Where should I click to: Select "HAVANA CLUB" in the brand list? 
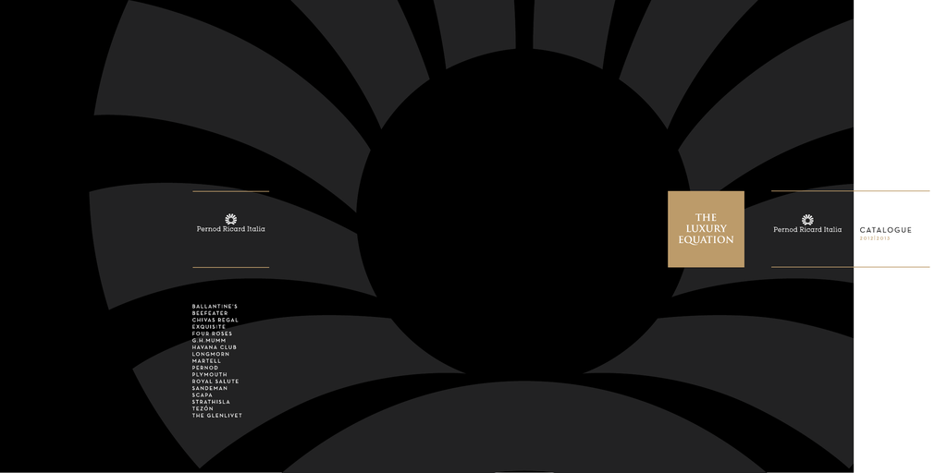pos(215,347)
